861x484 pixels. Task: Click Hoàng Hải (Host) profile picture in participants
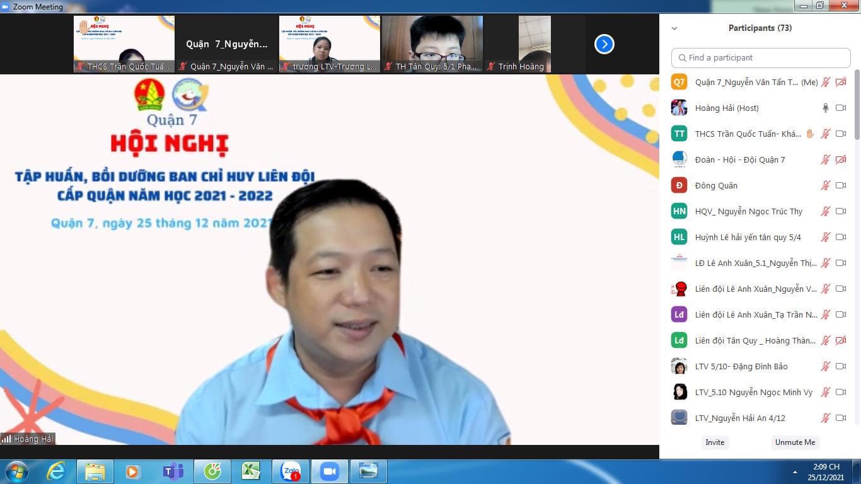pos(679,108)
